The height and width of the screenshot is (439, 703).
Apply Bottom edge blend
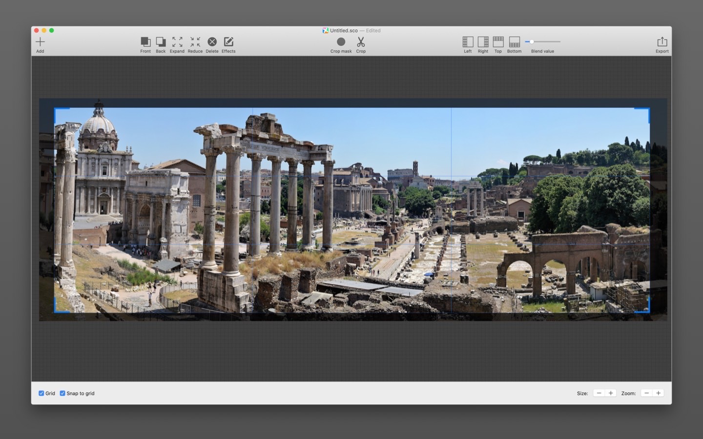tap(514, 42)
